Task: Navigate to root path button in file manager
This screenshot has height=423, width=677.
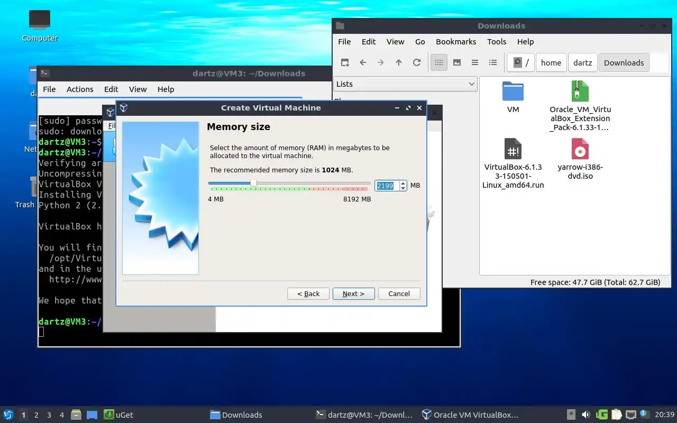Action: pyautogui.click(x=521, y=62)
